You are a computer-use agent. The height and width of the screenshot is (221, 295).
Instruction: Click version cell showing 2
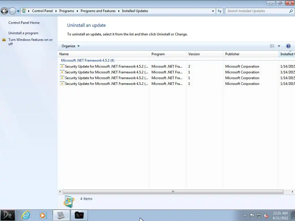[x=189, y=66]
